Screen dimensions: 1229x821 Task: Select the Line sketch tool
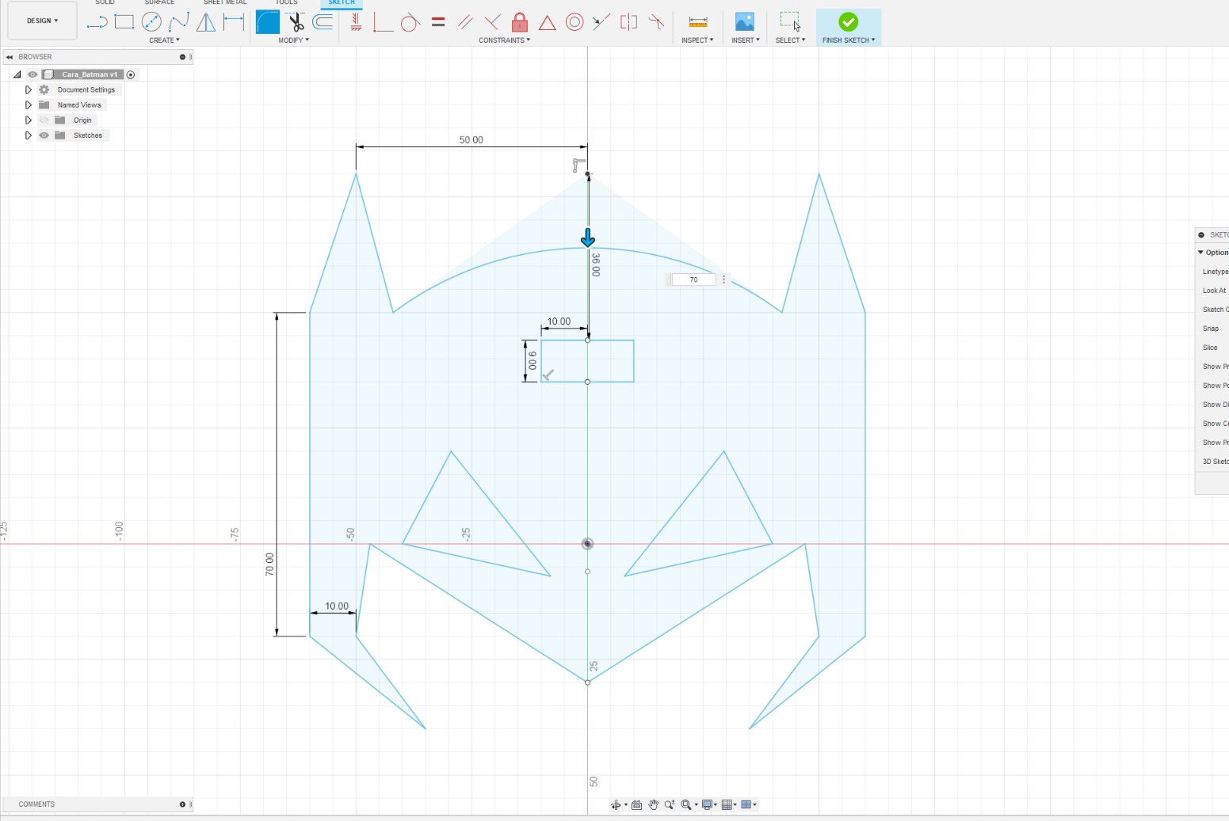pyautogui.click(x=97, y=22)
